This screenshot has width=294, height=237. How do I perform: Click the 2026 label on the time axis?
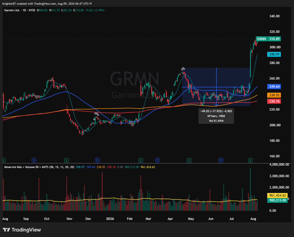click(110, 219)
